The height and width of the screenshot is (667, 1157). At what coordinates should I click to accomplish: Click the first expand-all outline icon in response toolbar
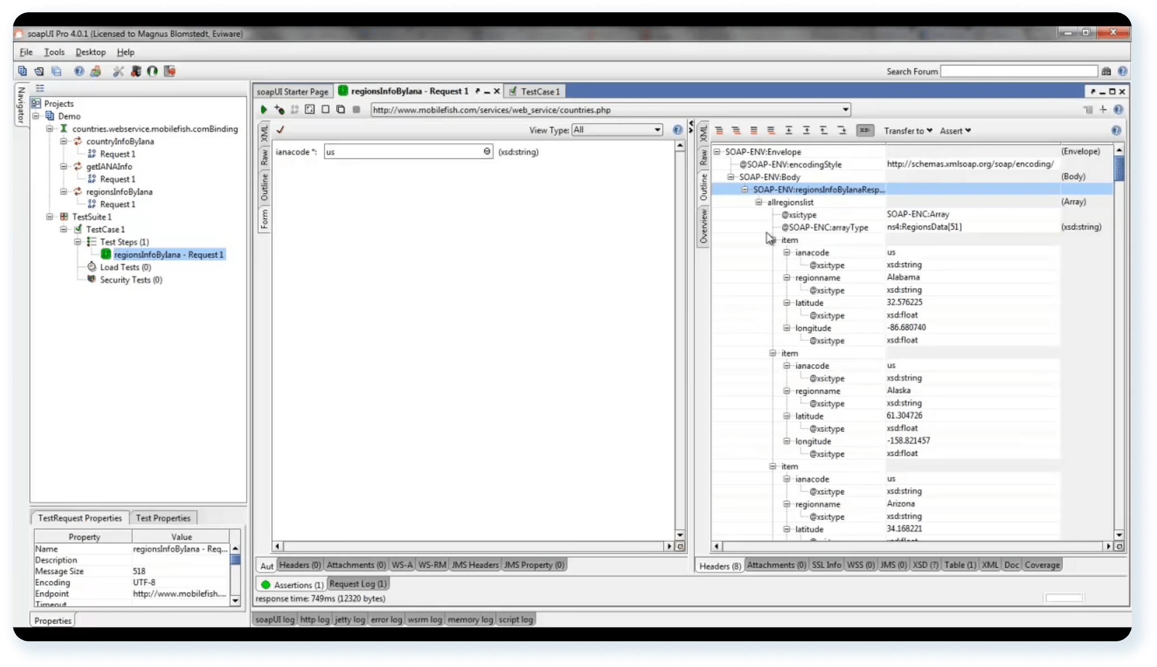coord(719,130)
